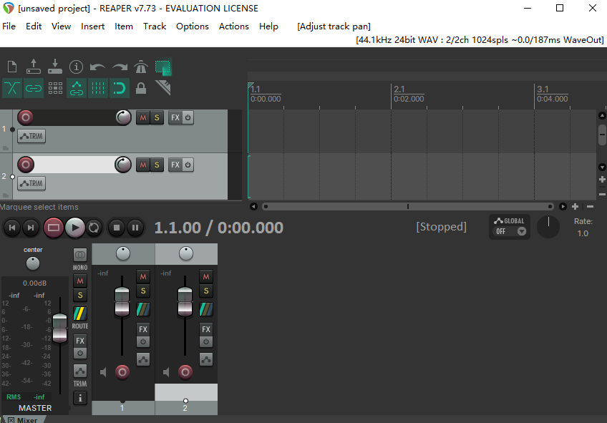
Task: Click the open project upload icon
Action: (34, 67)
